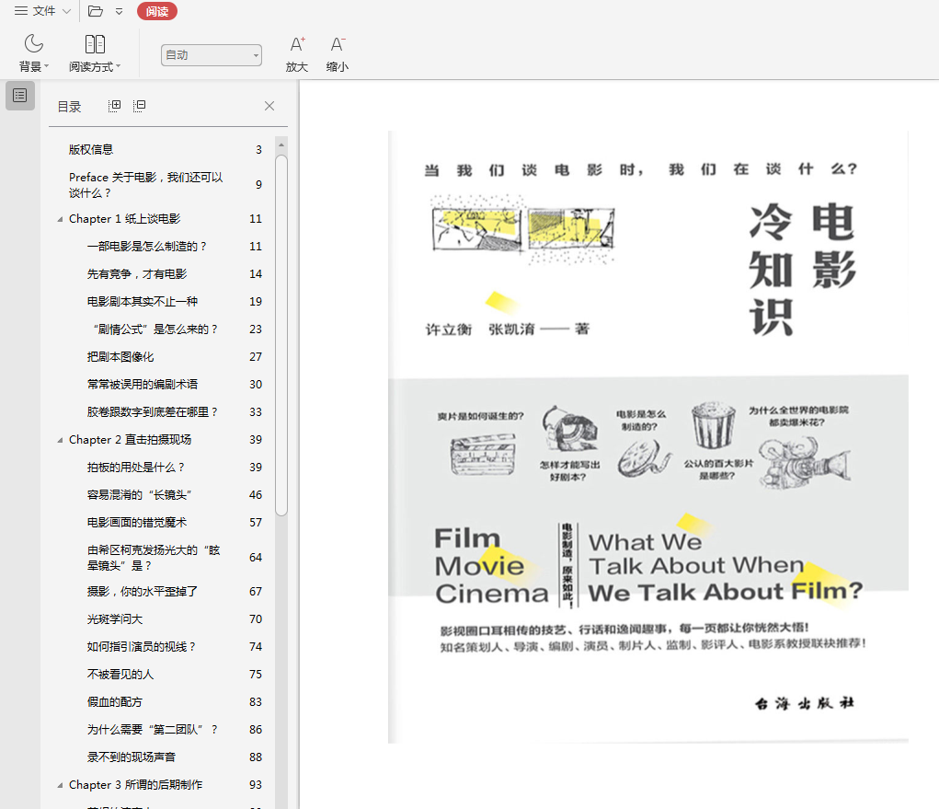939x809 pixels.
Task: Collapse Chapter 3 所谓的后期制作 triangle
Action: tap(60, 785)
